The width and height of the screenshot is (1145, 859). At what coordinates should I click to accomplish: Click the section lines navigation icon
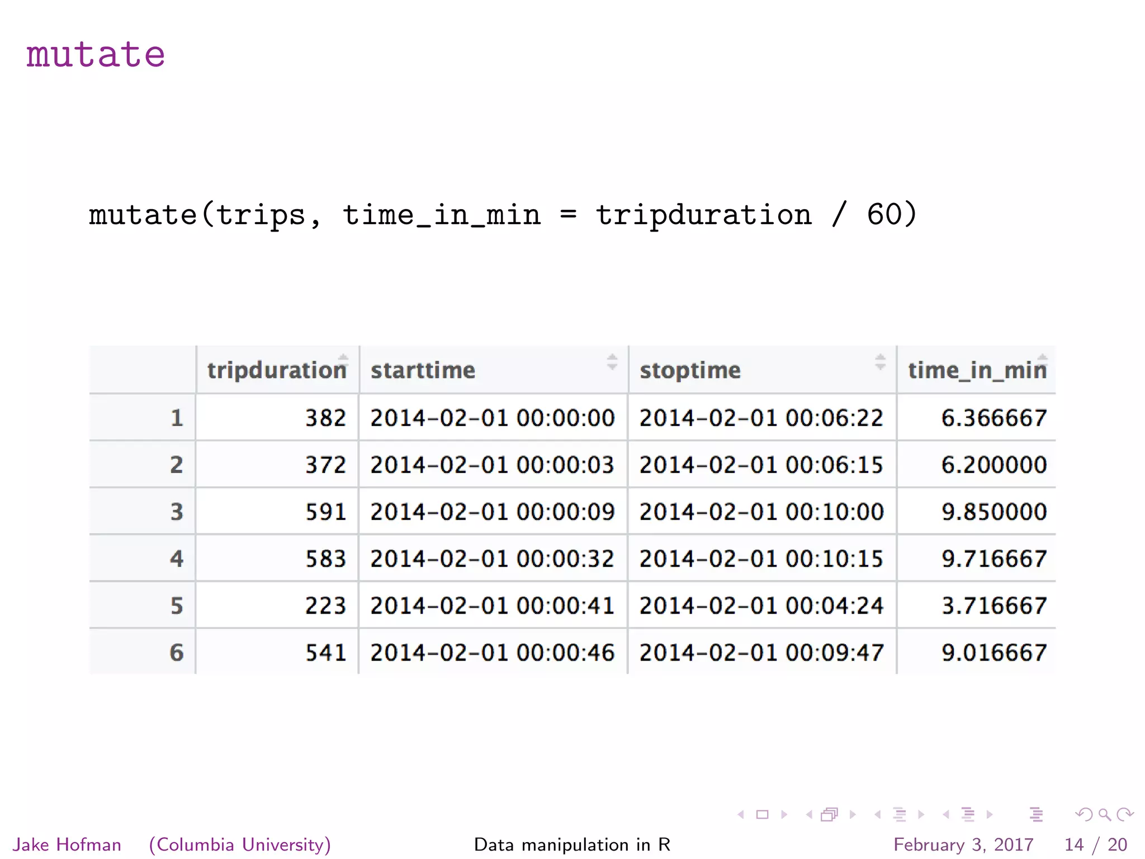[x=968, y=815]
